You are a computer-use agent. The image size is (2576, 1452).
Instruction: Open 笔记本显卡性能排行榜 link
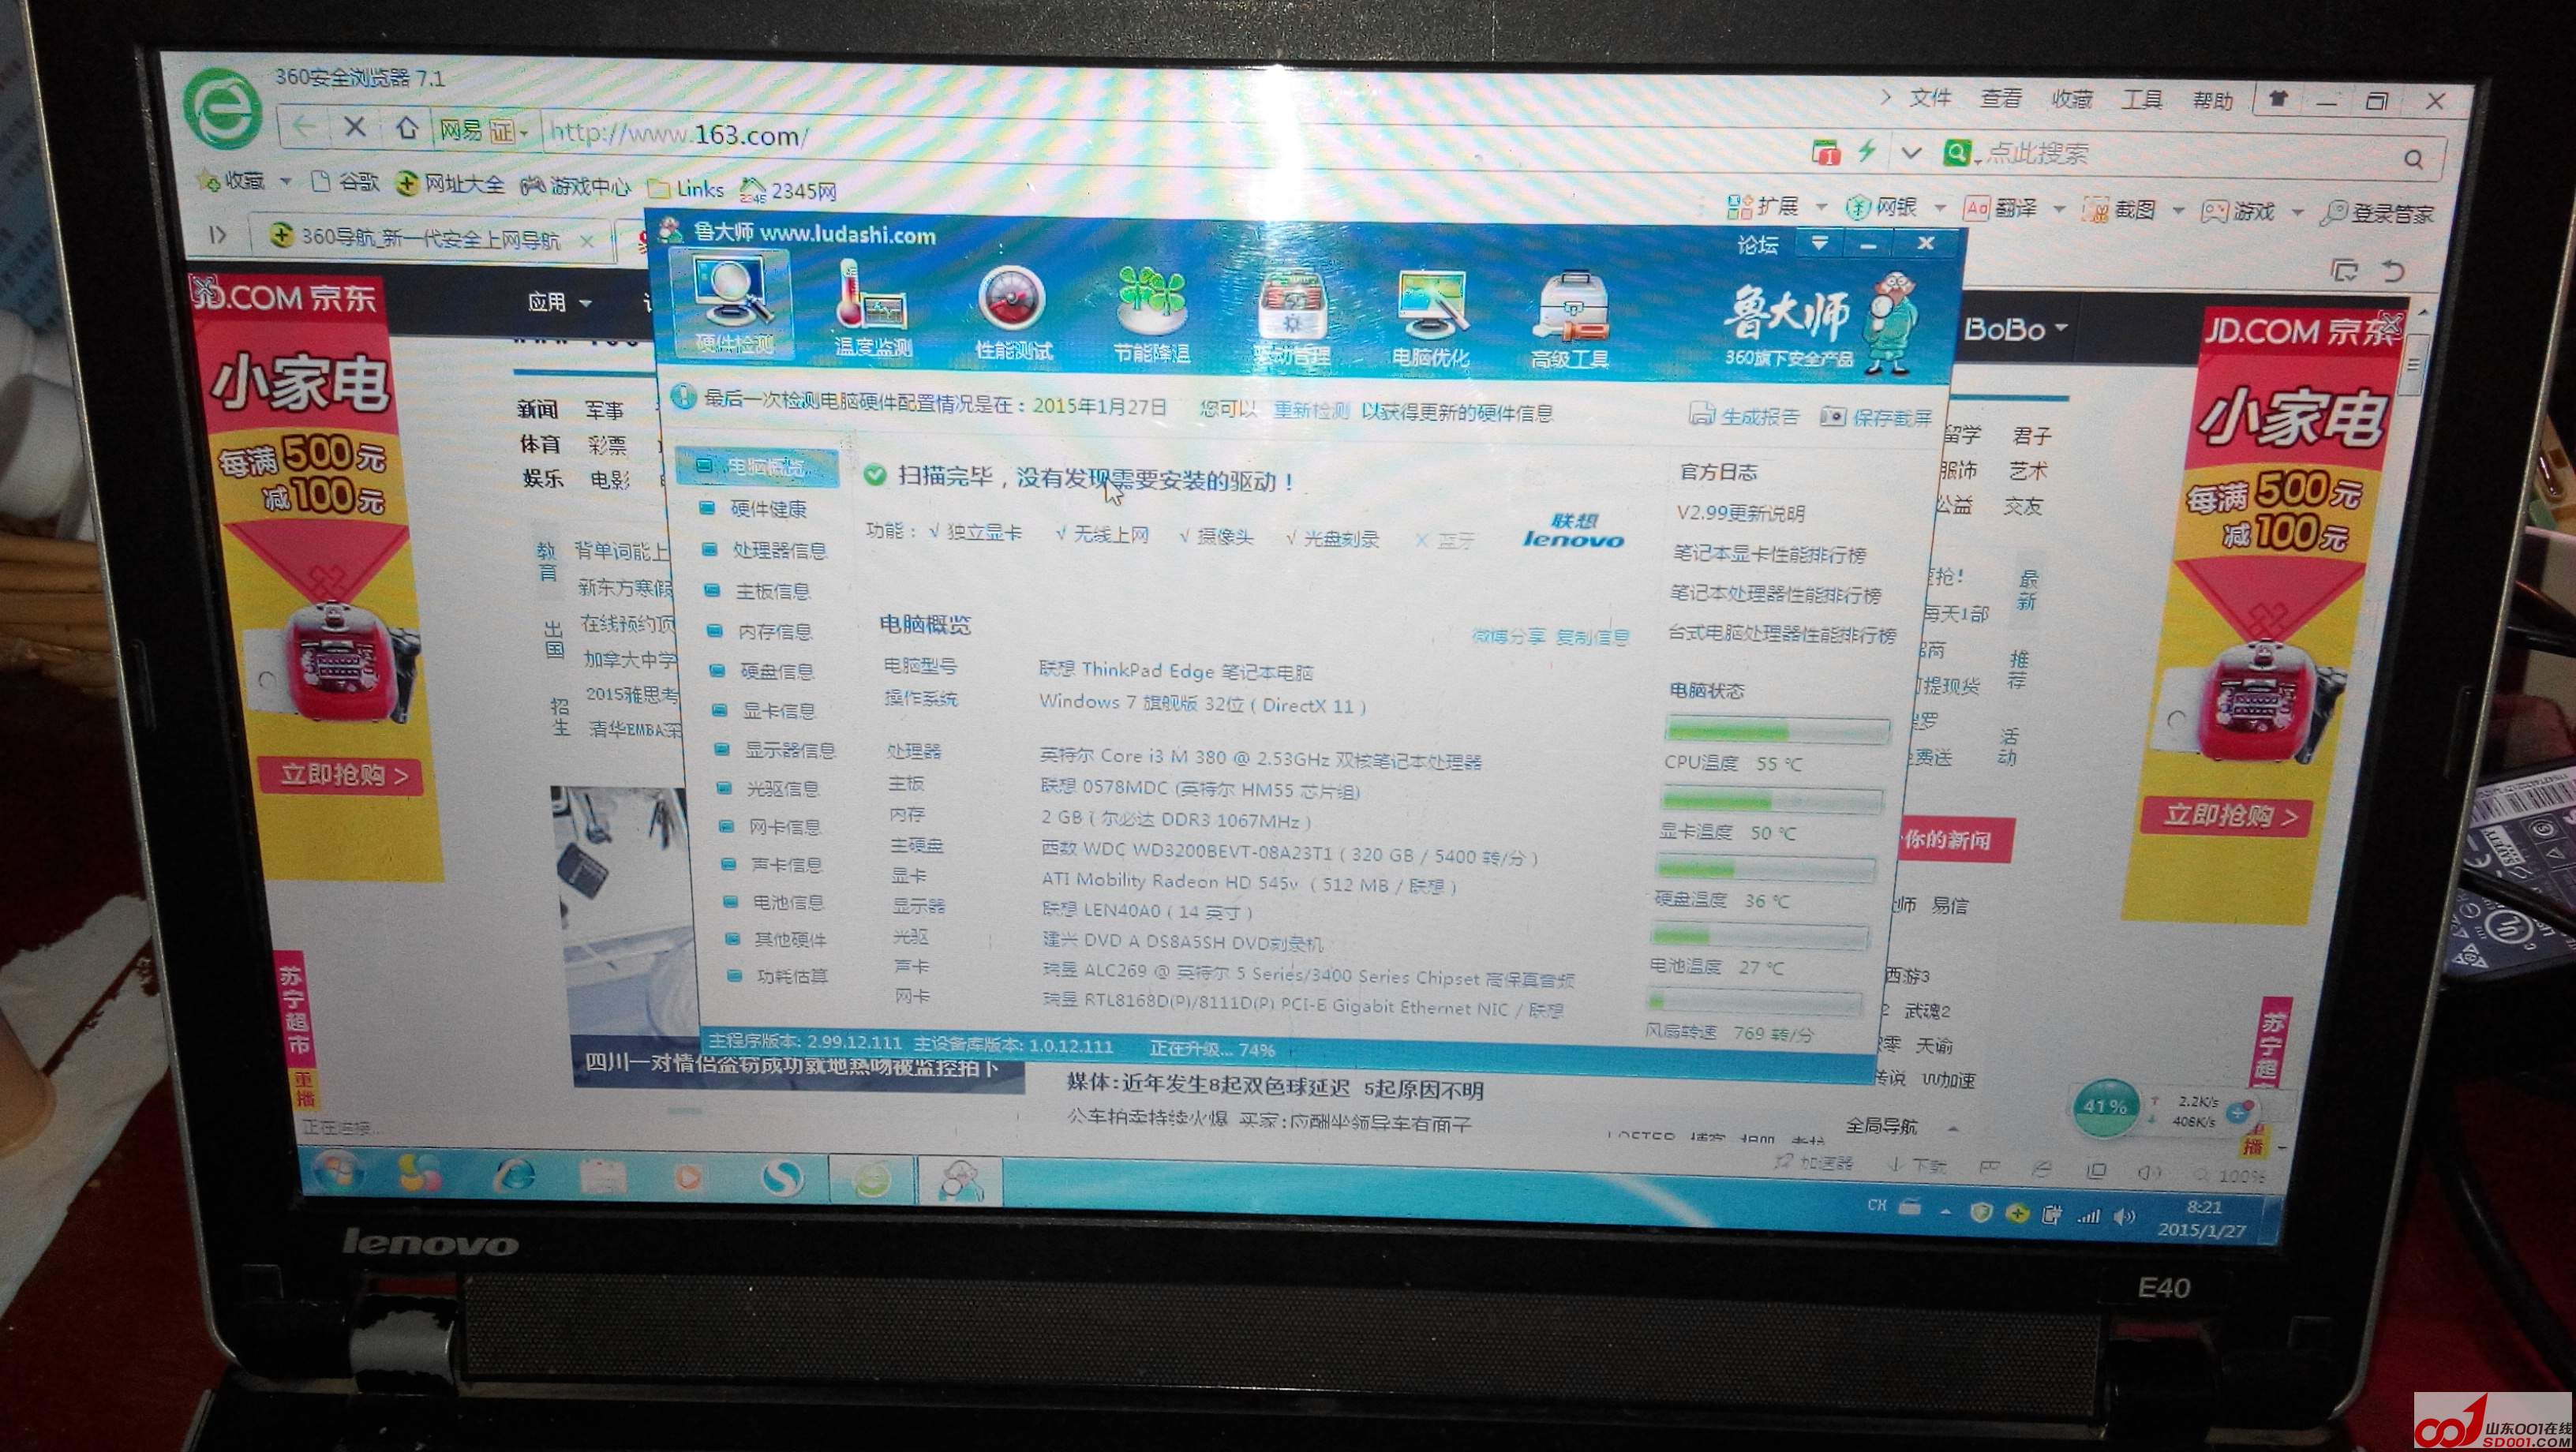tap(1769, 554)
